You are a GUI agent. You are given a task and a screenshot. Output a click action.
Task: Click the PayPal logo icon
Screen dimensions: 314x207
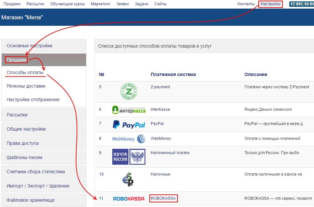pos(129,124)
